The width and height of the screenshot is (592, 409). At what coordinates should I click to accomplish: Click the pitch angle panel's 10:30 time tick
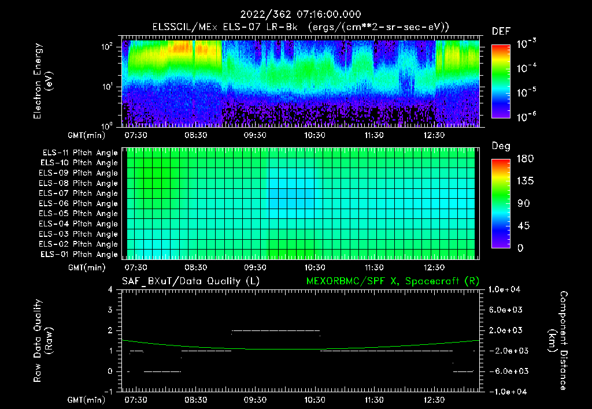(x=315, y=267)
